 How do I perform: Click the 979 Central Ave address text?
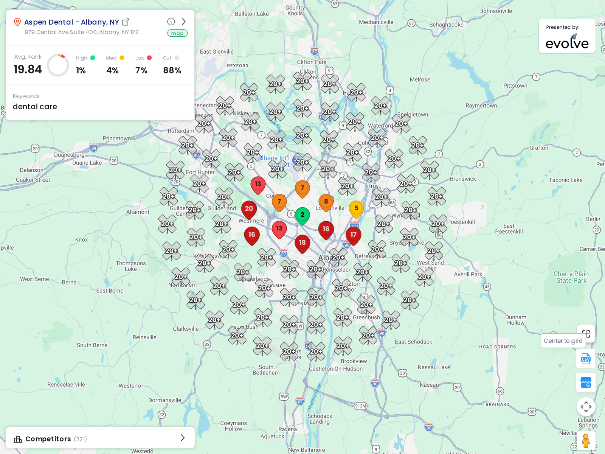(x=84, y=32)
